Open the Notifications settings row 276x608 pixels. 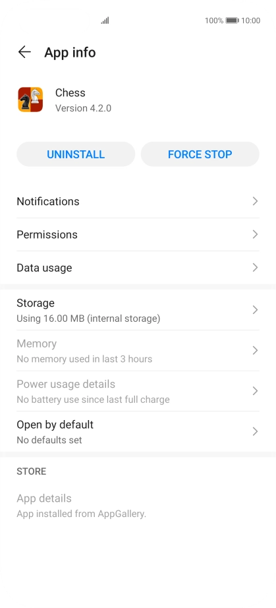138,201
